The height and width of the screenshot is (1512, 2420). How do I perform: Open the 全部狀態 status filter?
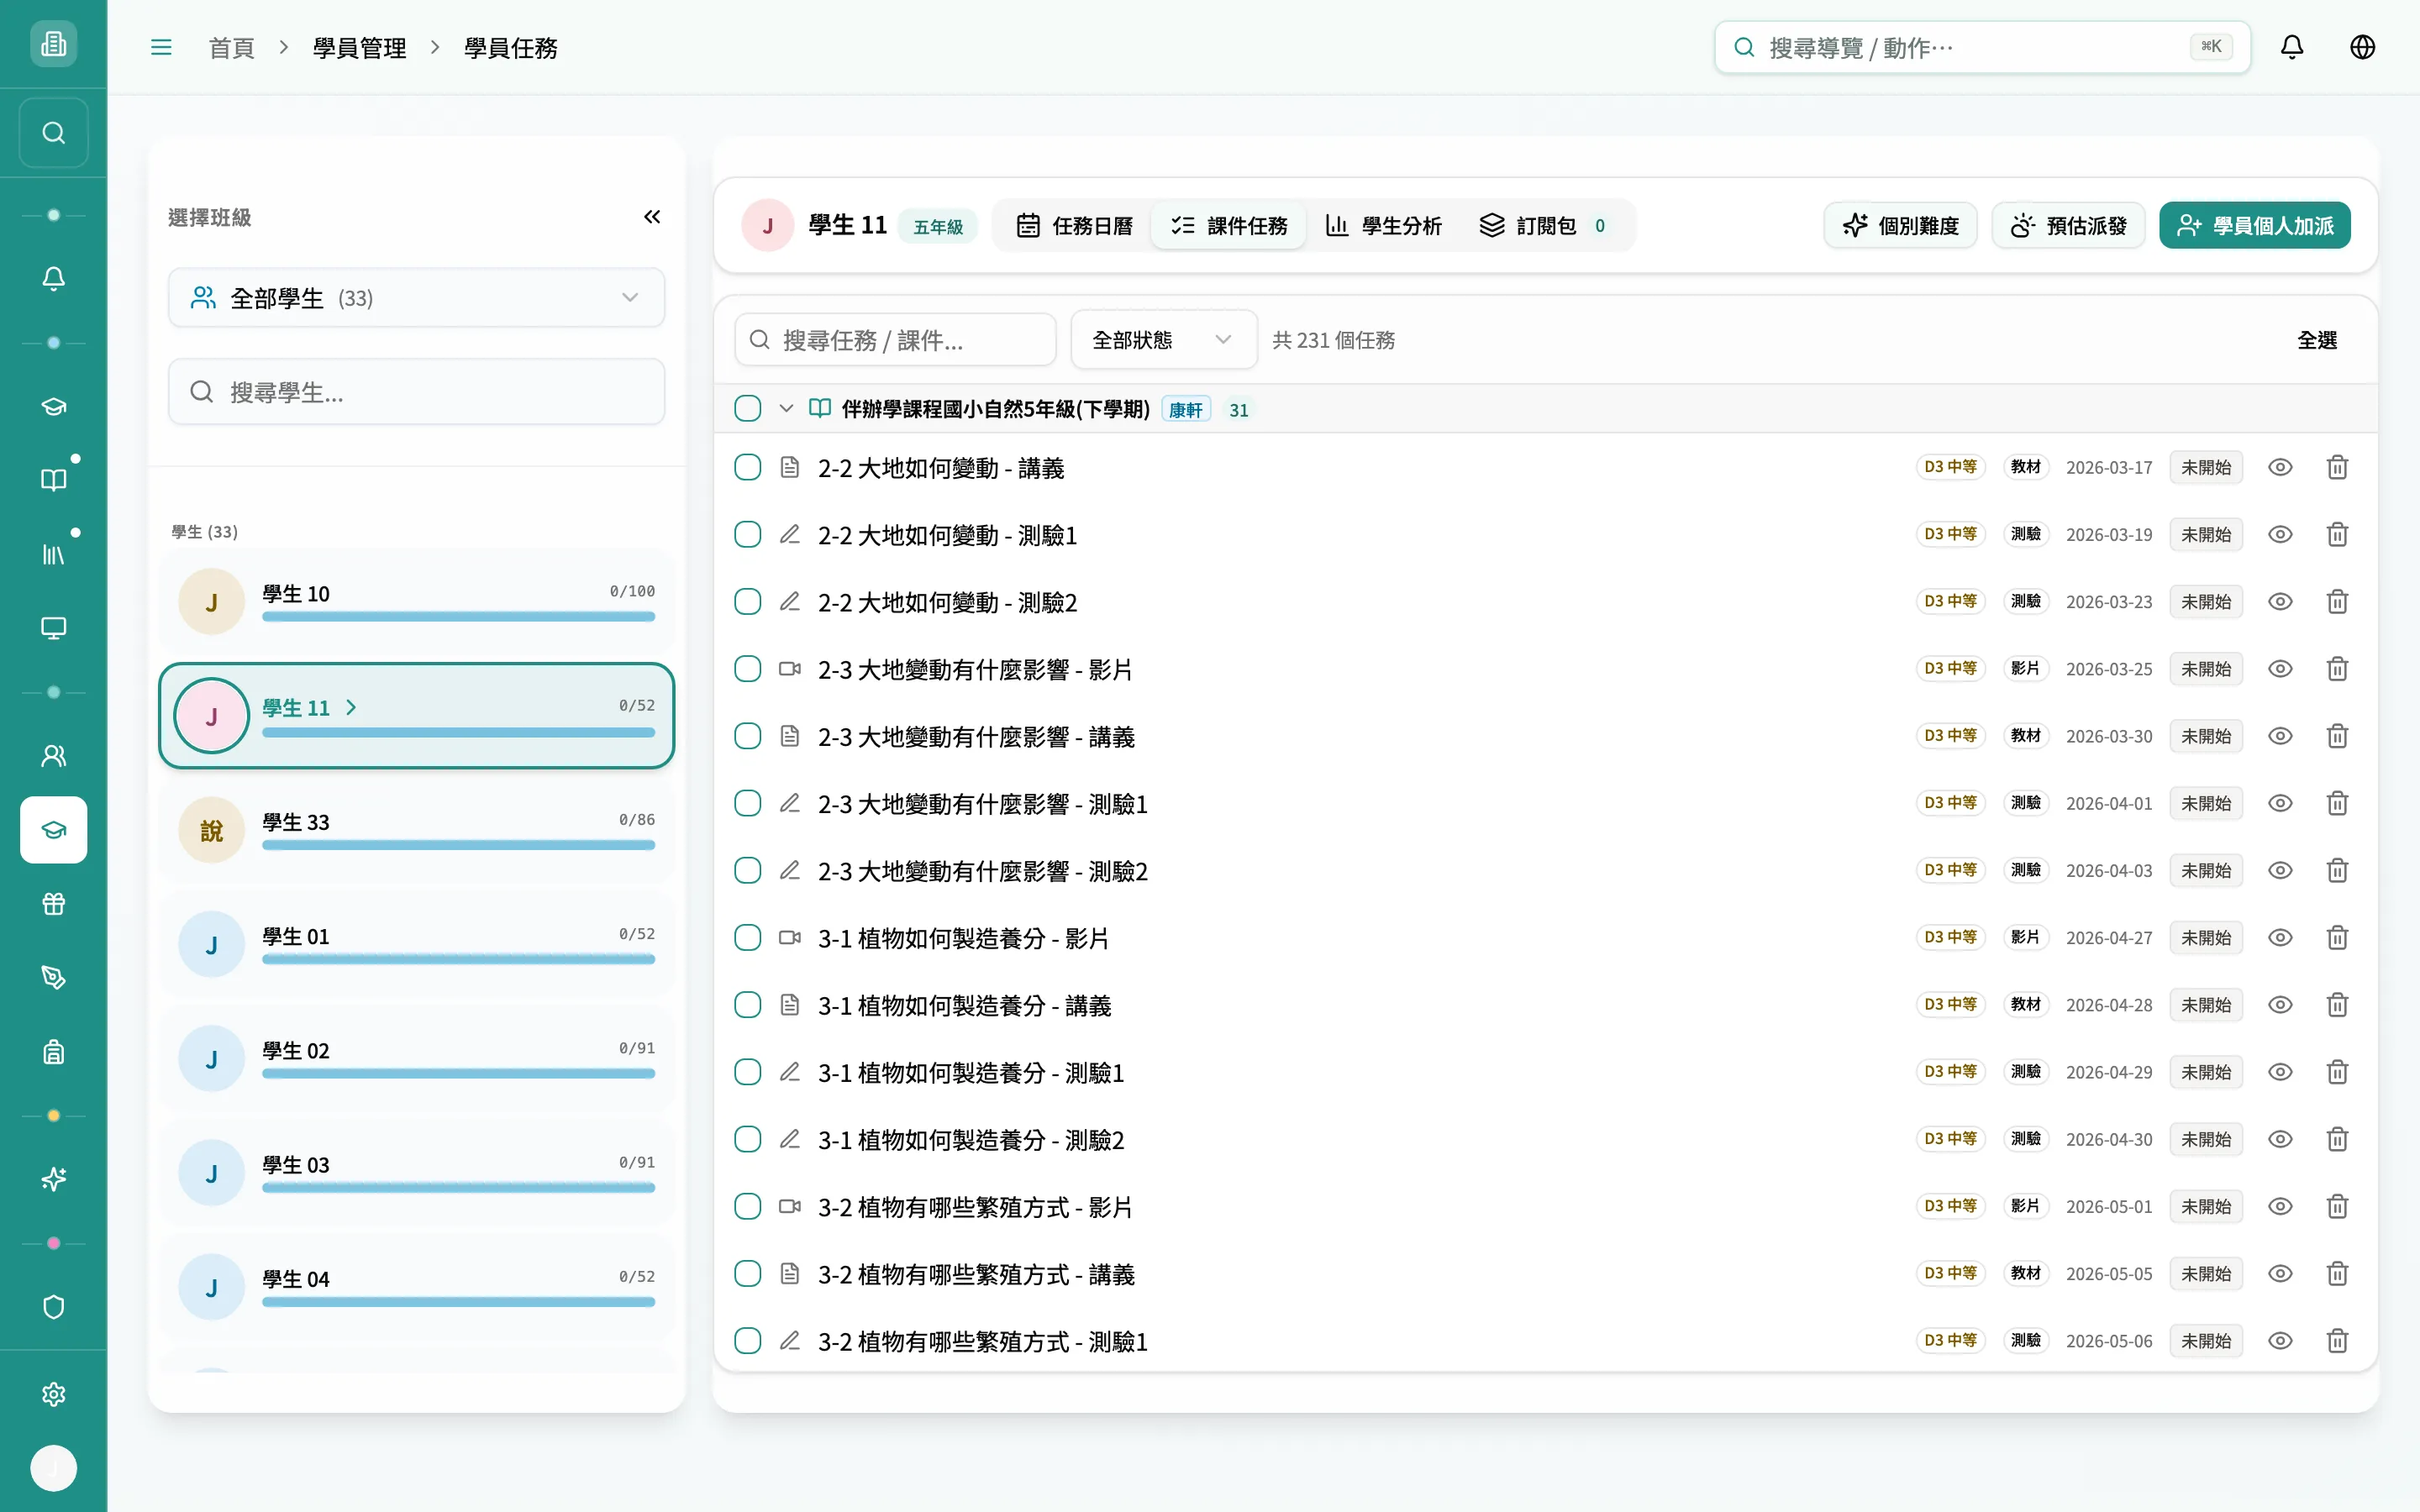click(x=1163, y=339)
